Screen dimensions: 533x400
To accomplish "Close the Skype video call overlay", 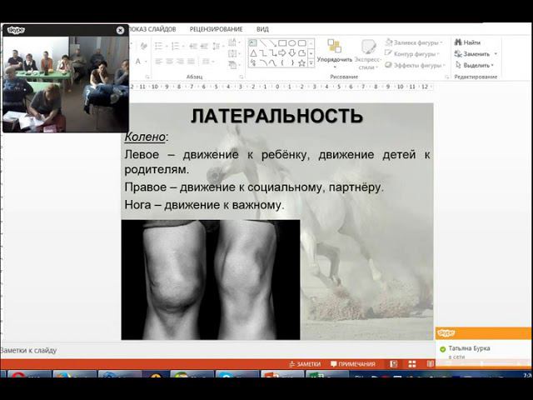I will point(120,30).
